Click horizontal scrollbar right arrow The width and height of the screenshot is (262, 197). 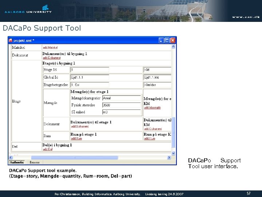[x=169, y=157]
